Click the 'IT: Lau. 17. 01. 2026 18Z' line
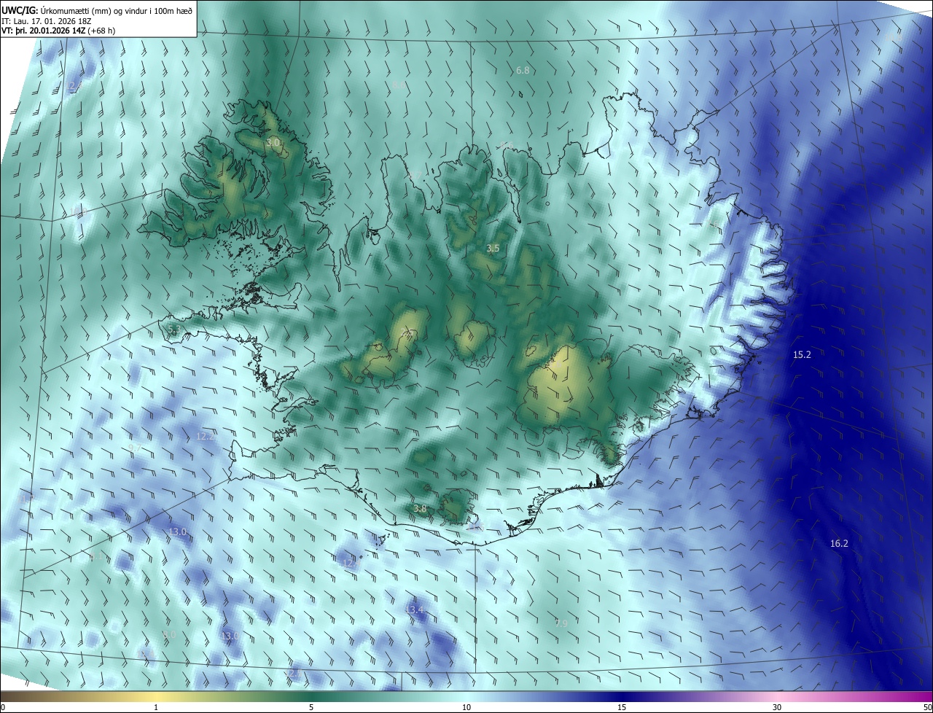933x713 pixels. 46,21
